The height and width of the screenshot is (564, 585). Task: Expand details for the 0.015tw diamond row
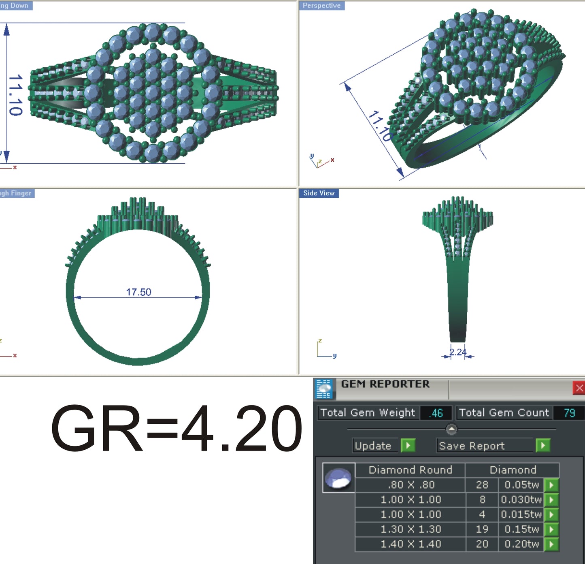pos(553,514)
